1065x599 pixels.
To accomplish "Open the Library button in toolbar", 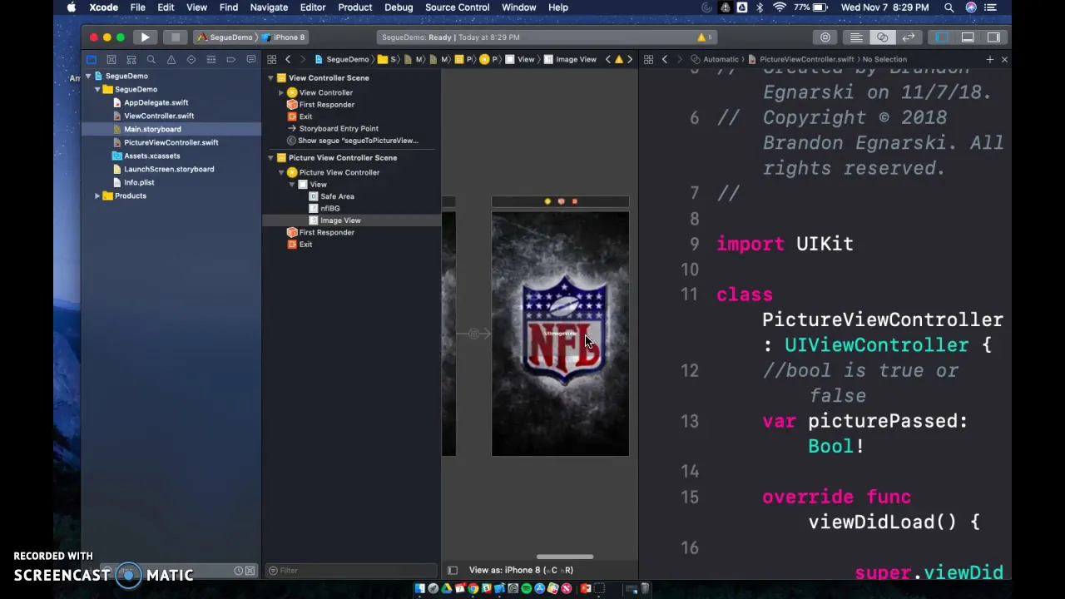I will (x=825, y=37).
